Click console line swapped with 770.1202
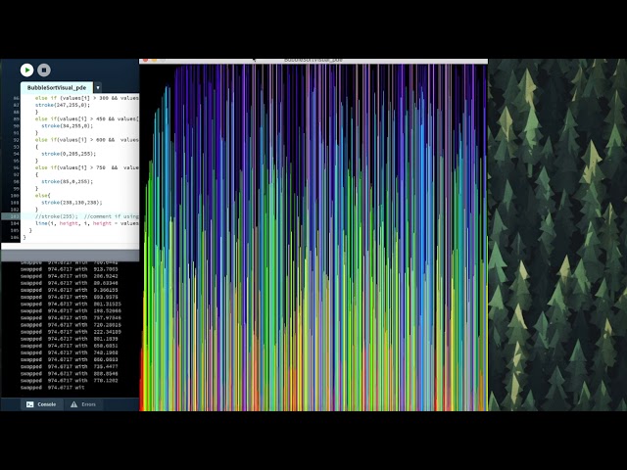 (70, 381)
